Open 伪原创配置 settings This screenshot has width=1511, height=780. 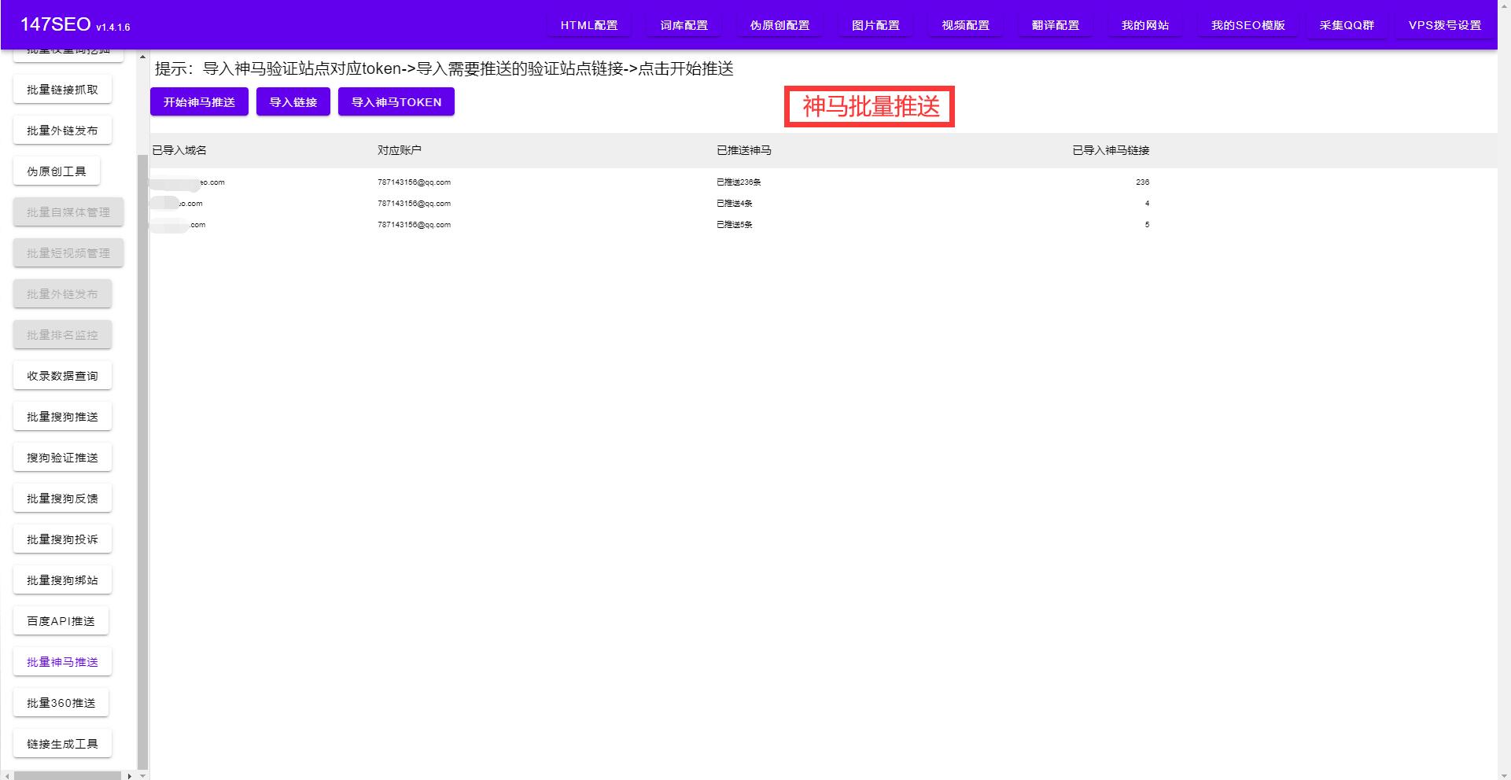(780, 24)
